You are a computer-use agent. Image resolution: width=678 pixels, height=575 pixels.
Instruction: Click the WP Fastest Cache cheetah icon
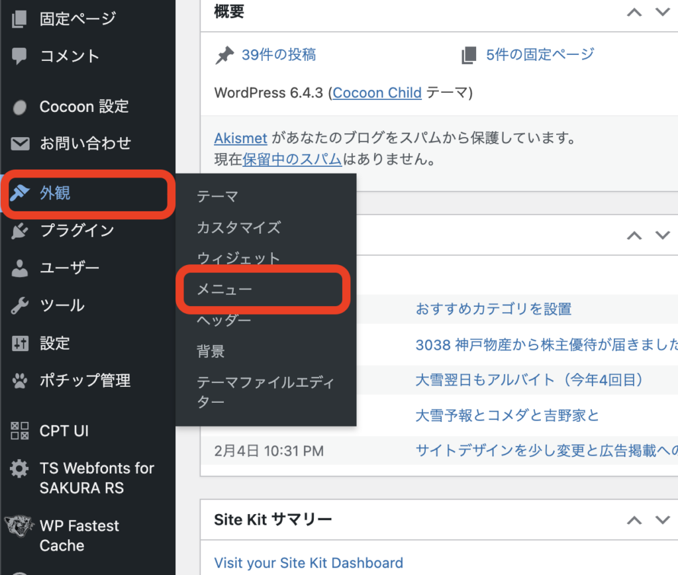(19, 526)
